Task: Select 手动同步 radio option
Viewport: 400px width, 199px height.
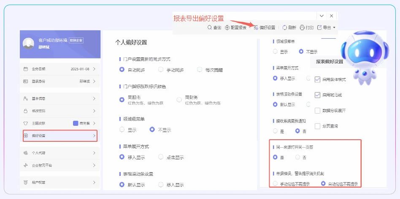Action: (161, 69)
